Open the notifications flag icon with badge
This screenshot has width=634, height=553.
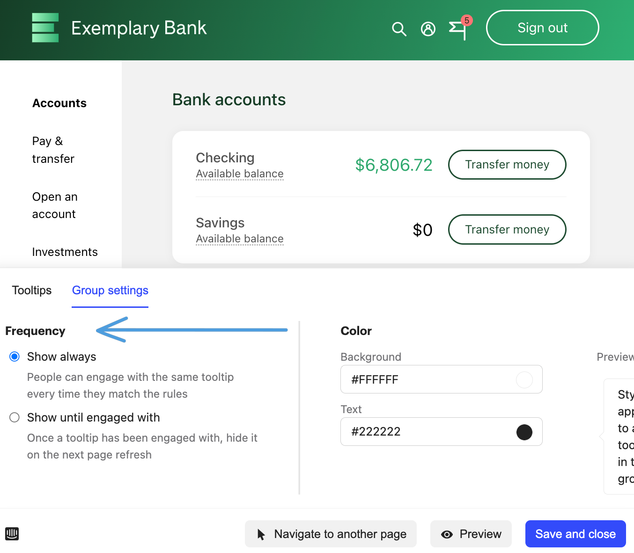pyautogui.click(x=458, y=29)
